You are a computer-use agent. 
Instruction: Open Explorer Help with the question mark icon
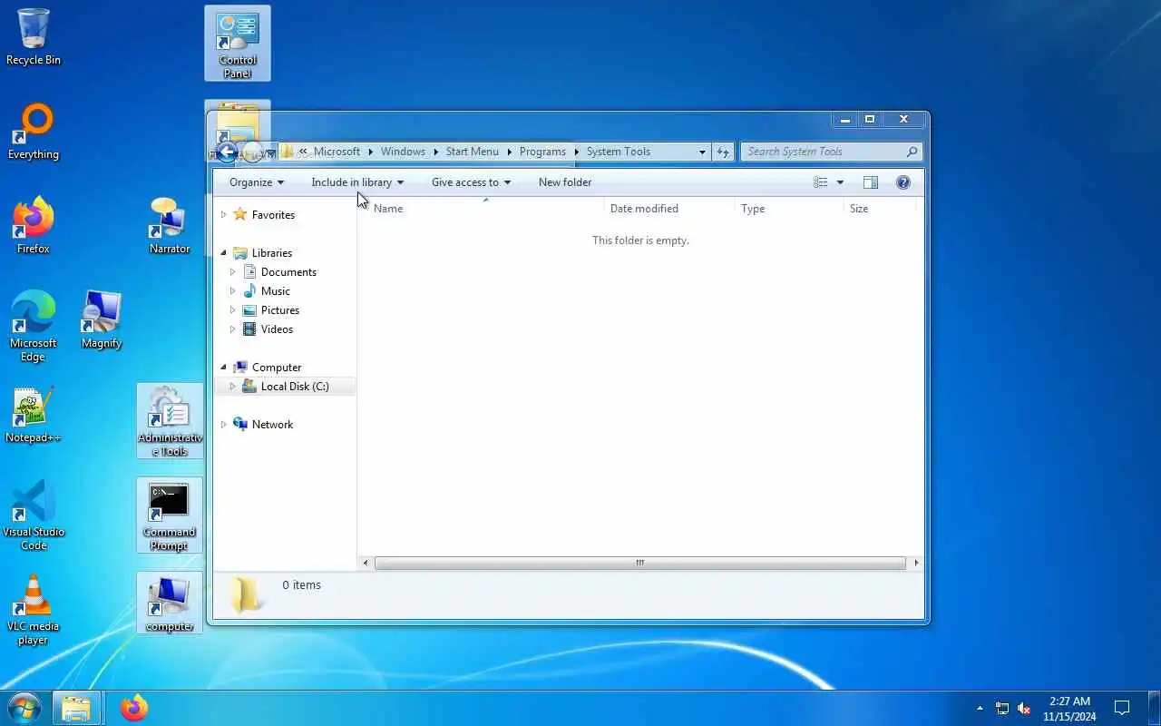point(903,182)
